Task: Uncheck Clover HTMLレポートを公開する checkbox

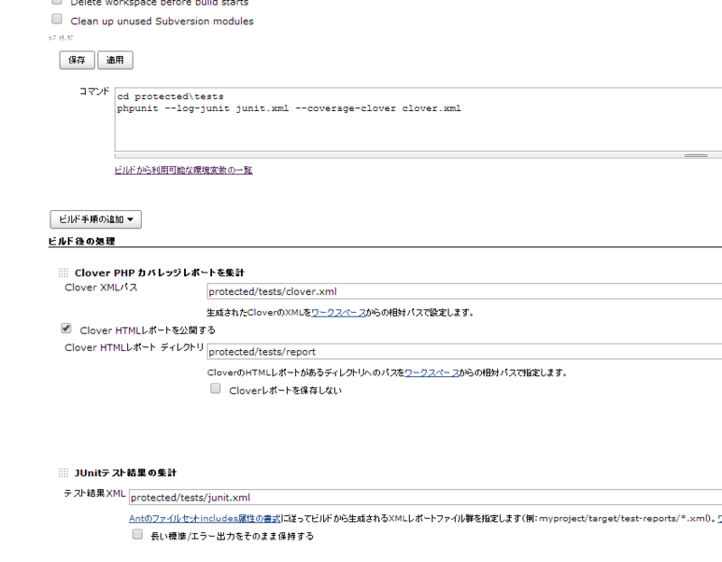Action: (x=66, y=328)
